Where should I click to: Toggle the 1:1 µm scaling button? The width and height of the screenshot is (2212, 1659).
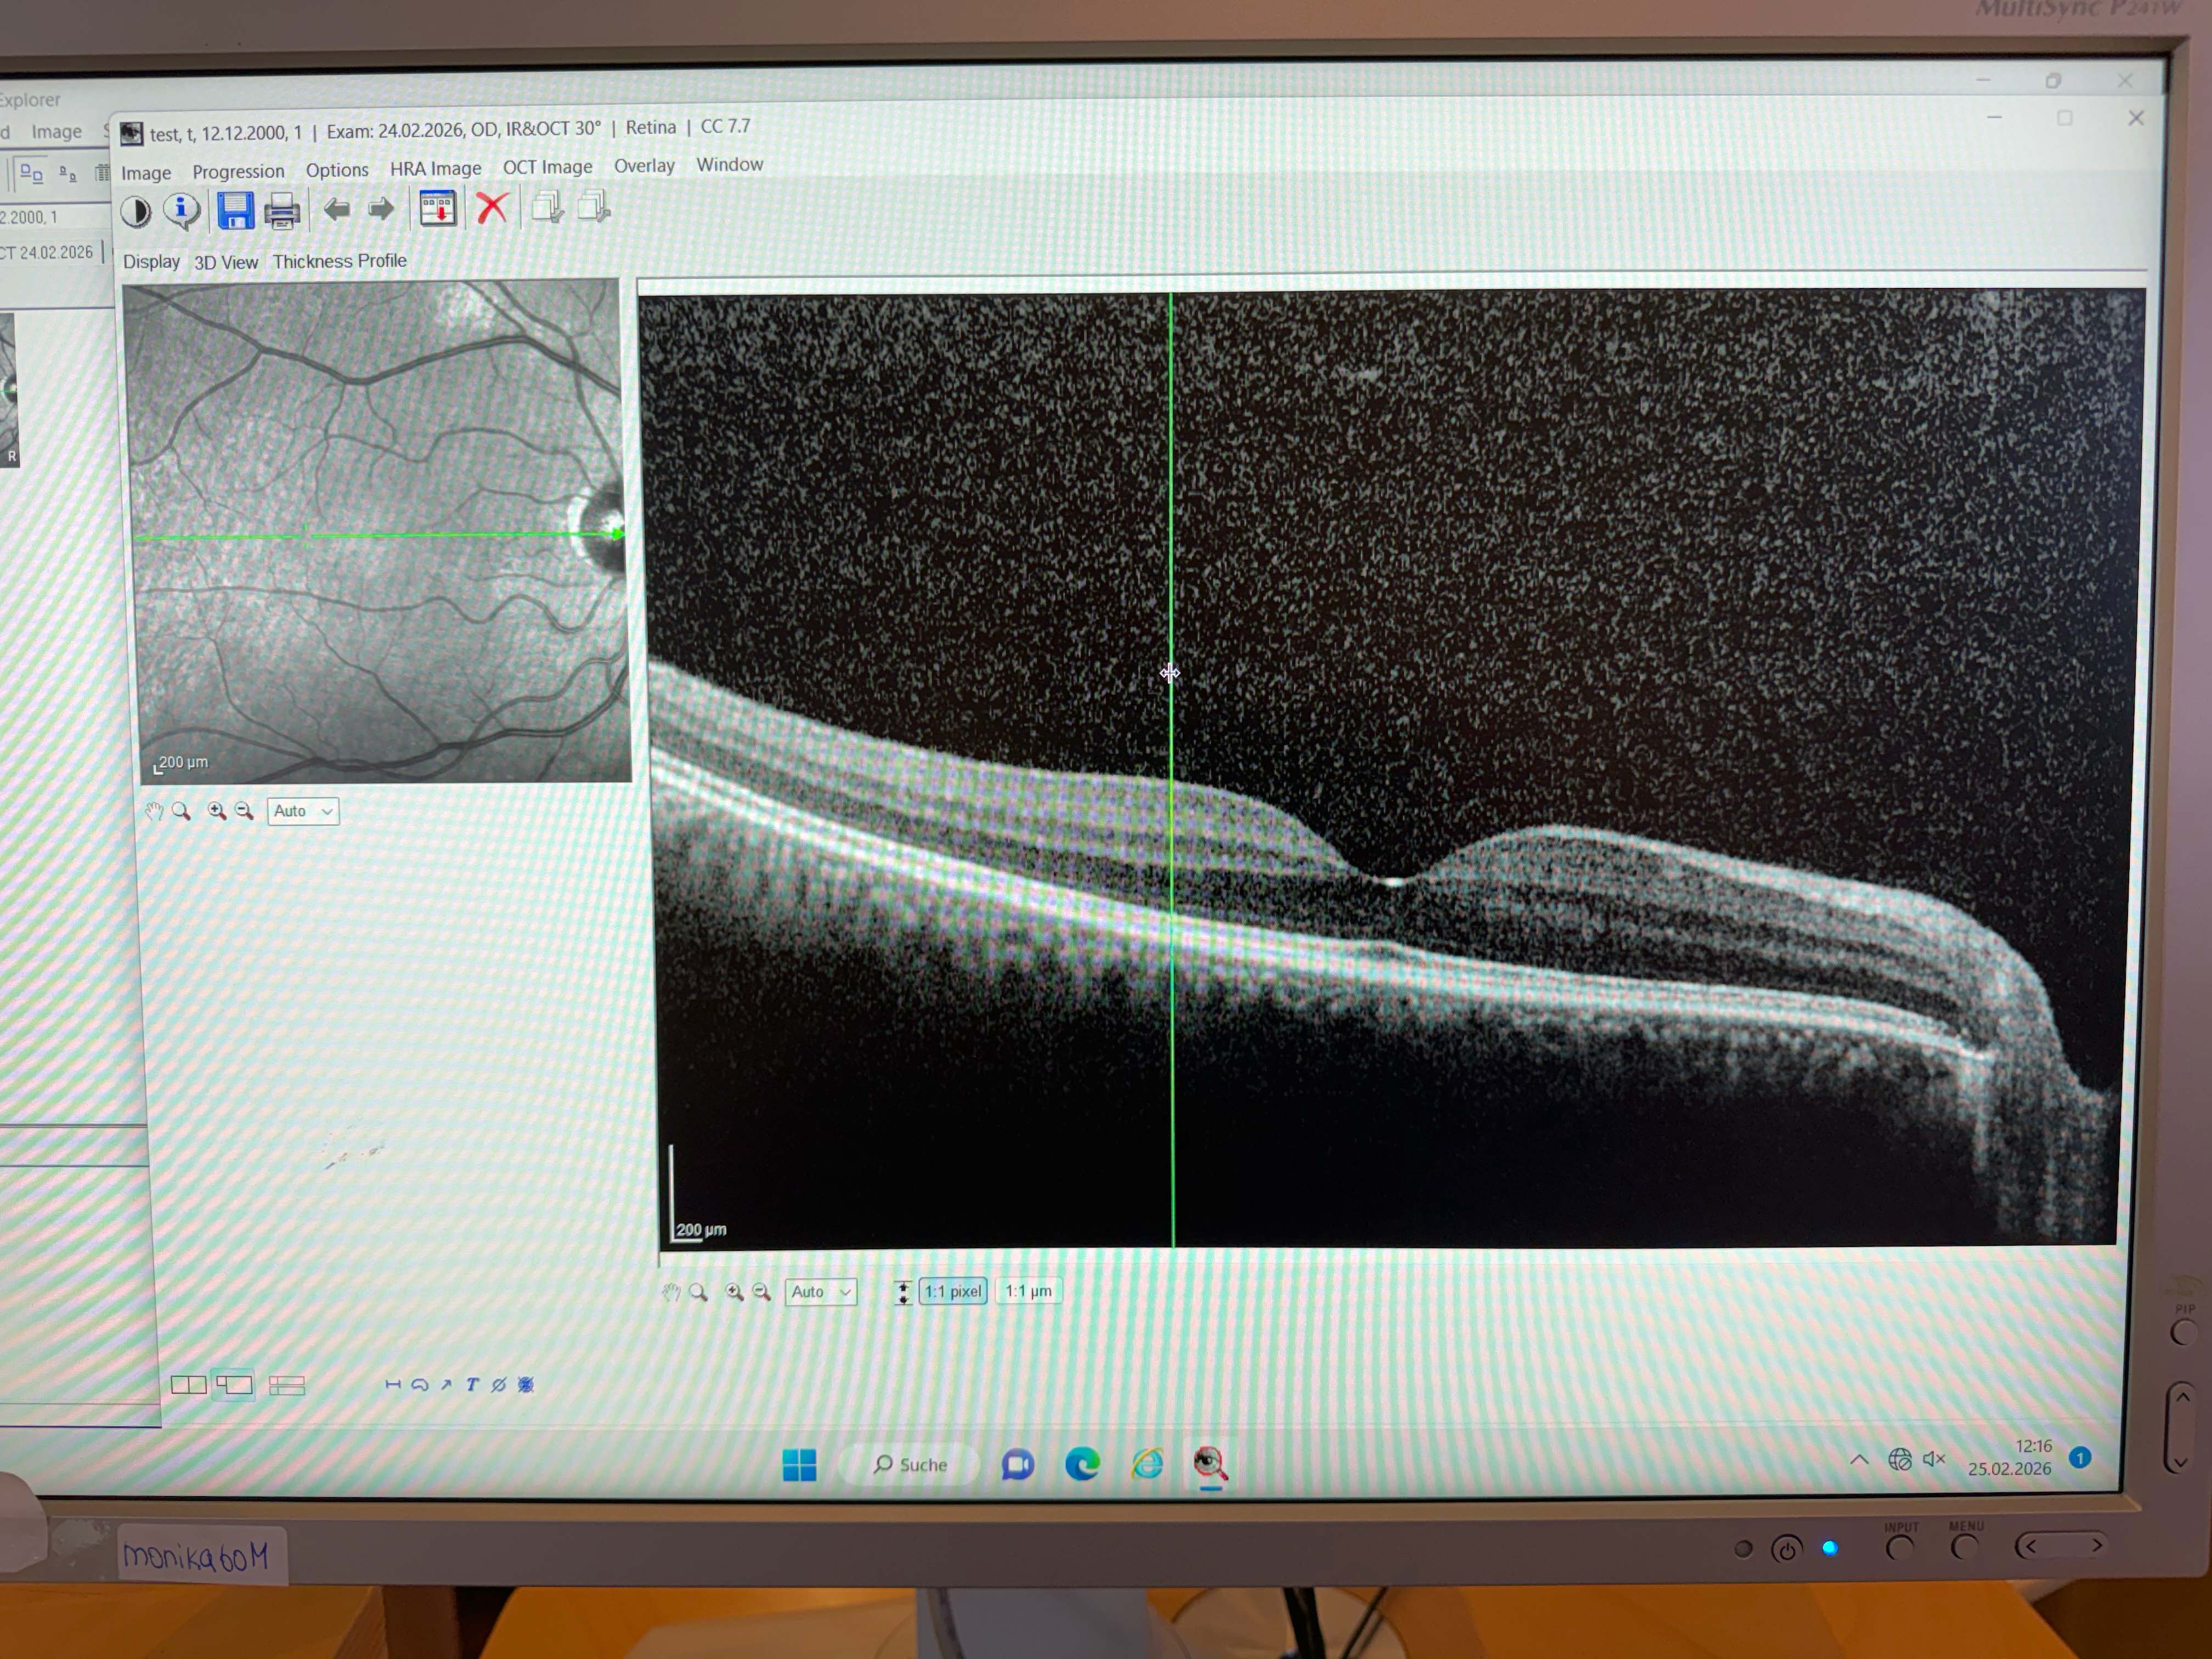click(x=1028, y=1291)
